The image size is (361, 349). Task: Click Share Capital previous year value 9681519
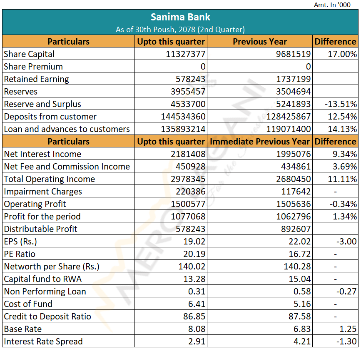tap(293, 54)
